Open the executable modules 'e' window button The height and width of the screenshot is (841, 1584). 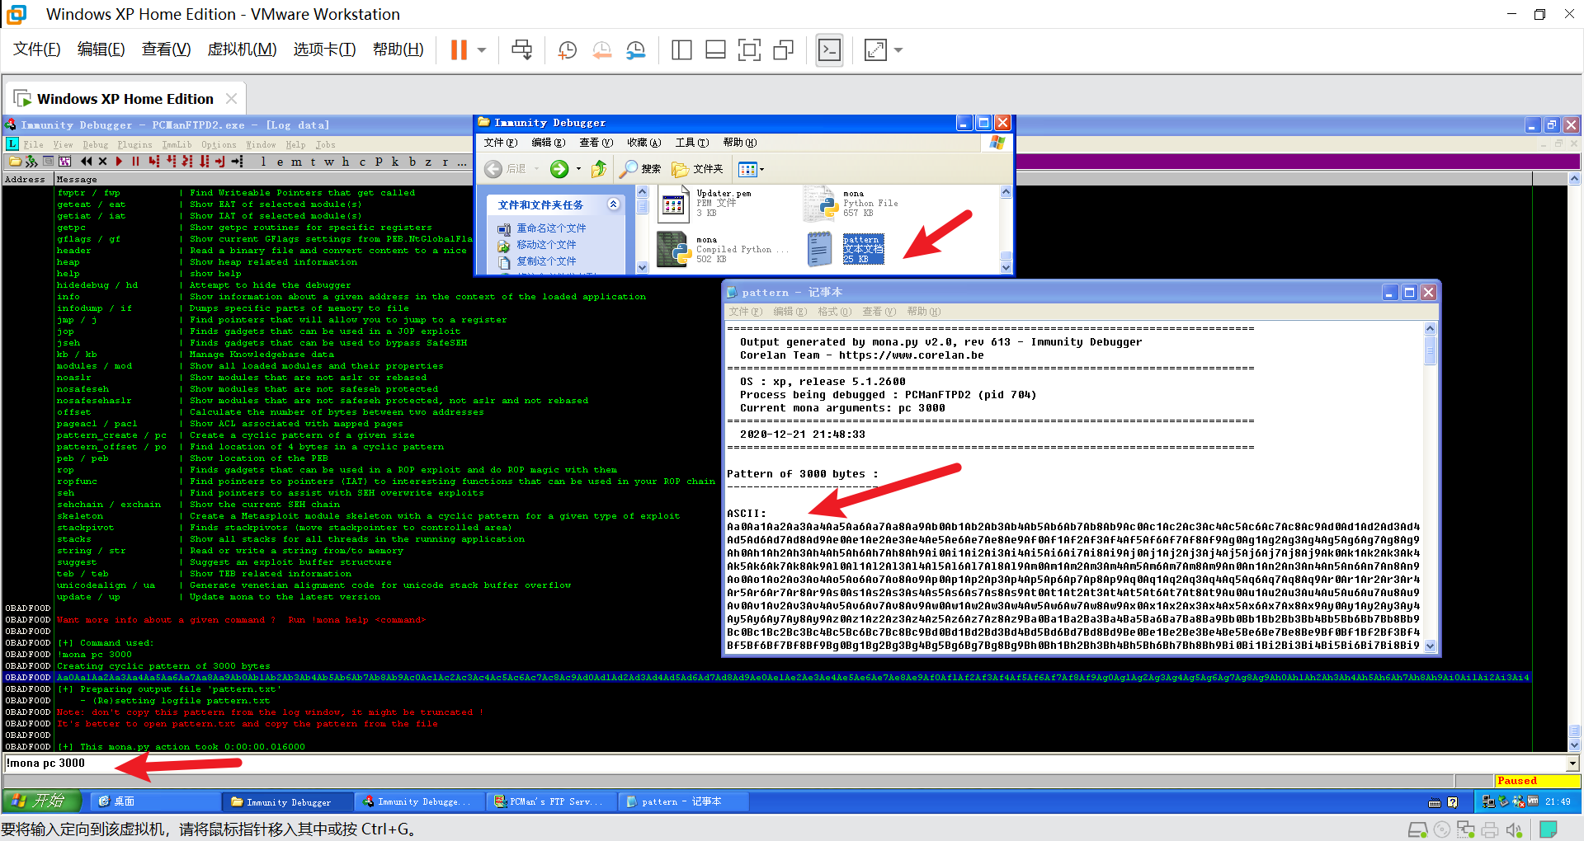tap(280, 162)
